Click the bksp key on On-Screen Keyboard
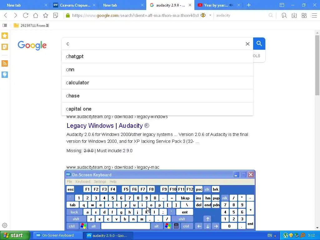The image size is (320, 240). coord(185,198)
